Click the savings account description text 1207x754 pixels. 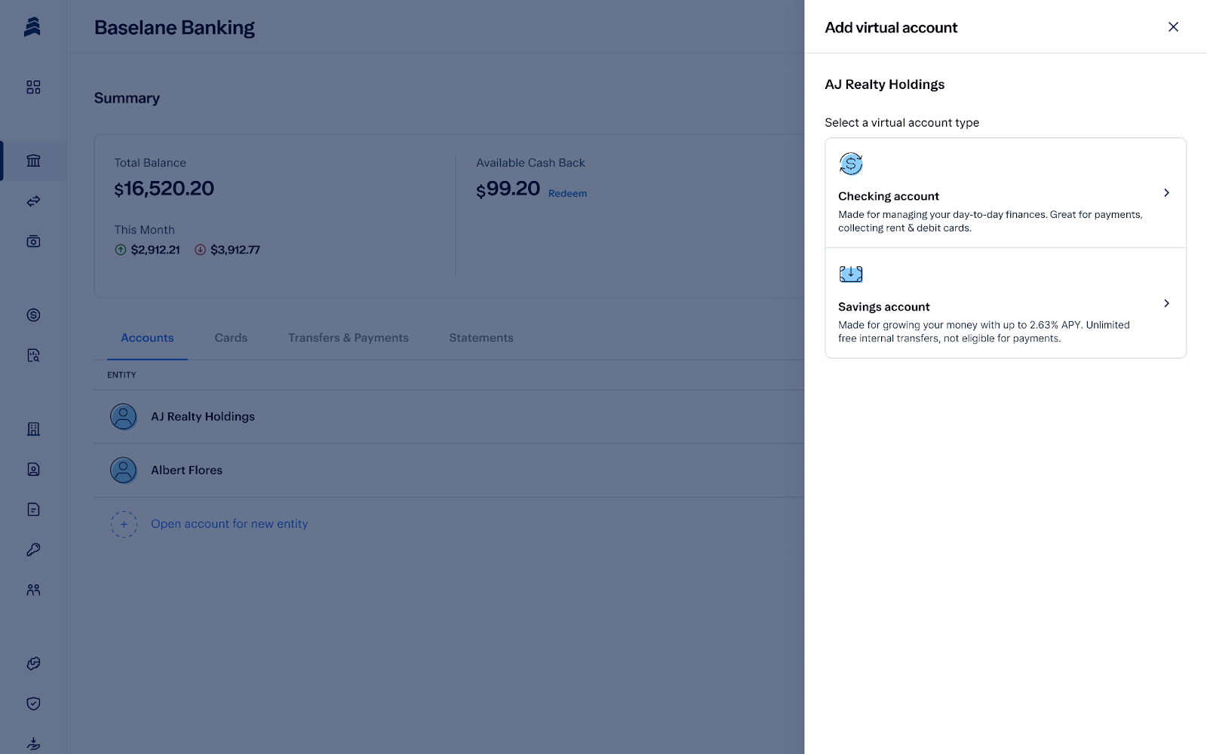[x=984, y=332]
